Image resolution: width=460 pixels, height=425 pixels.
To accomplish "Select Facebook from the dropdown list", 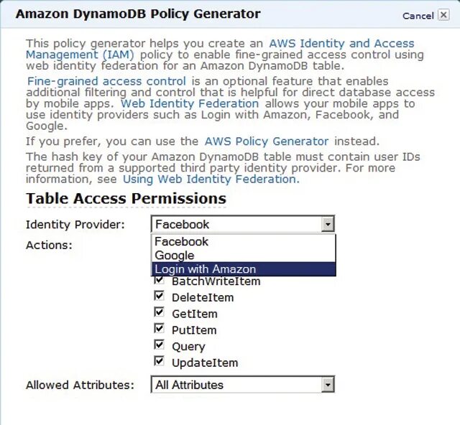I will coord(181,242).
